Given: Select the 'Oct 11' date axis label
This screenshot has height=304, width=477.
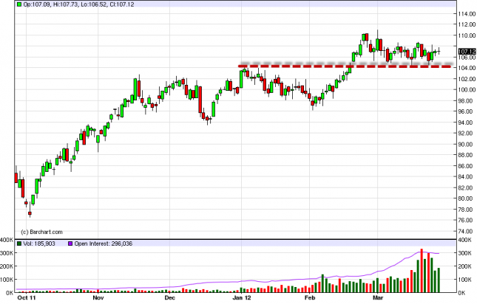Looking at the screenshot, I should pos(27,298).
